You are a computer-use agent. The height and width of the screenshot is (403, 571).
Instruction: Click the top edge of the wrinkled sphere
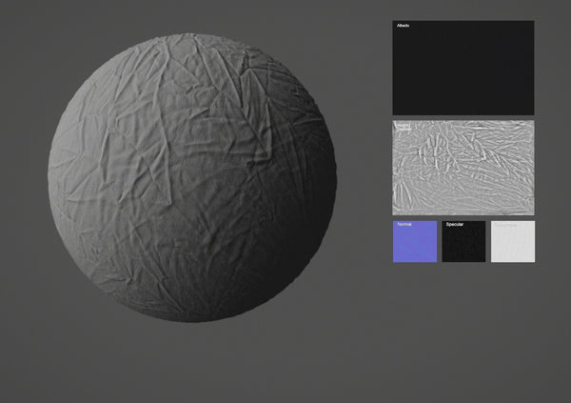coord(192,37)
